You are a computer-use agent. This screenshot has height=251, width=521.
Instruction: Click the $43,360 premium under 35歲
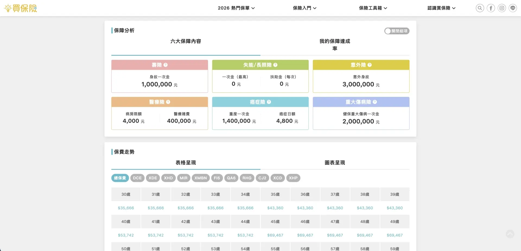275,208
